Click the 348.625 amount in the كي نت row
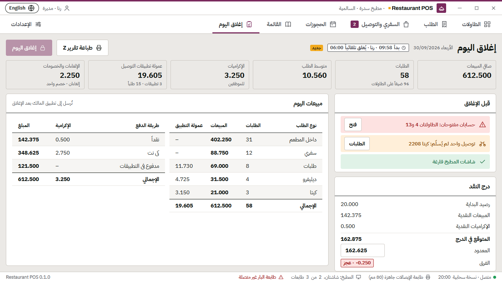502x282 pixels. (28, 153)
